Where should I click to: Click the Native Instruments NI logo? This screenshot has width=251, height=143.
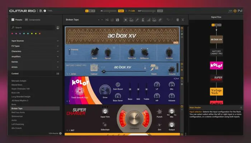click(x=240, y=11)
